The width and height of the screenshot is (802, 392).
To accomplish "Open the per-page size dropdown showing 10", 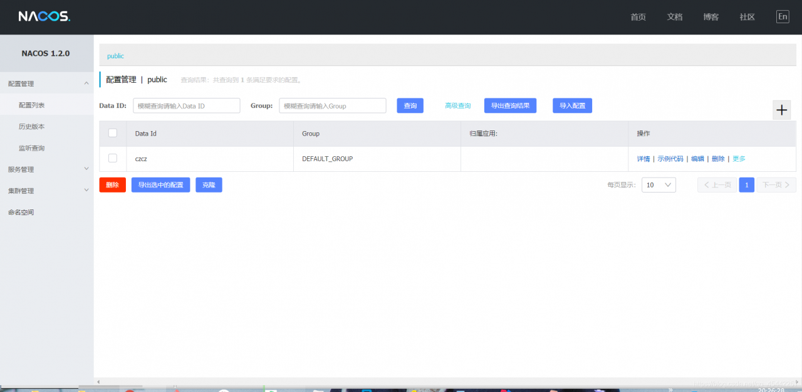I will [x=659, y=185].
